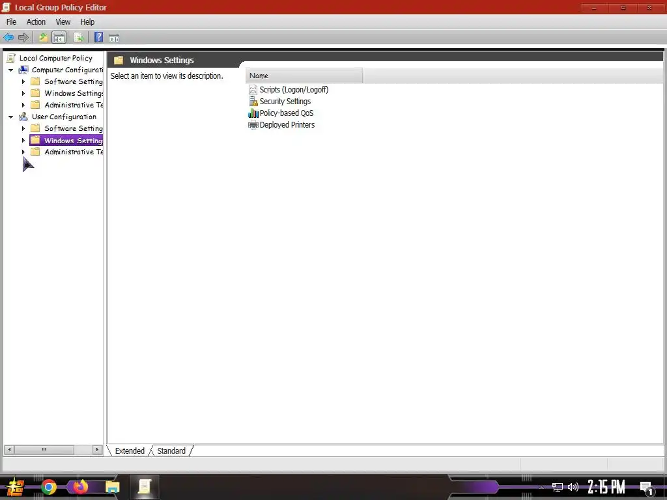667x500 pixels.
Task: Click the Export List toolbar icon
Action: pyautogui.click(x=79, y=38)
